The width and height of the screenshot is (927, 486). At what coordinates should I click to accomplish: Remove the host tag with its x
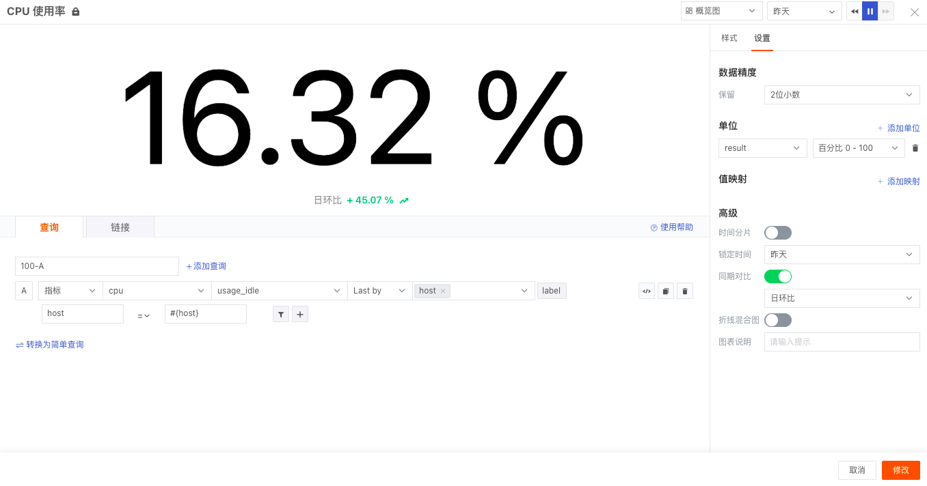[x=443, y=291]
